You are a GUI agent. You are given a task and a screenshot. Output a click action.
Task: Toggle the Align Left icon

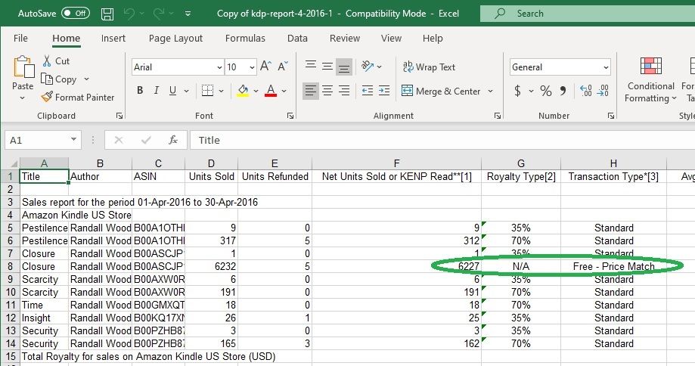click(x=311, y=91)
